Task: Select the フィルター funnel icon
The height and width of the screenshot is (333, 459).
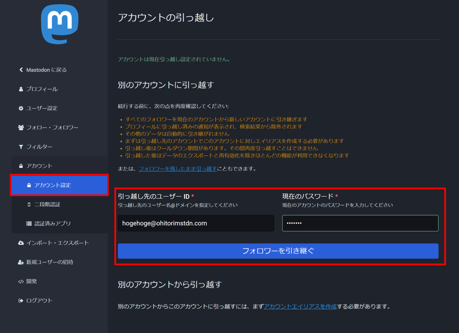Action: point(21,147)
